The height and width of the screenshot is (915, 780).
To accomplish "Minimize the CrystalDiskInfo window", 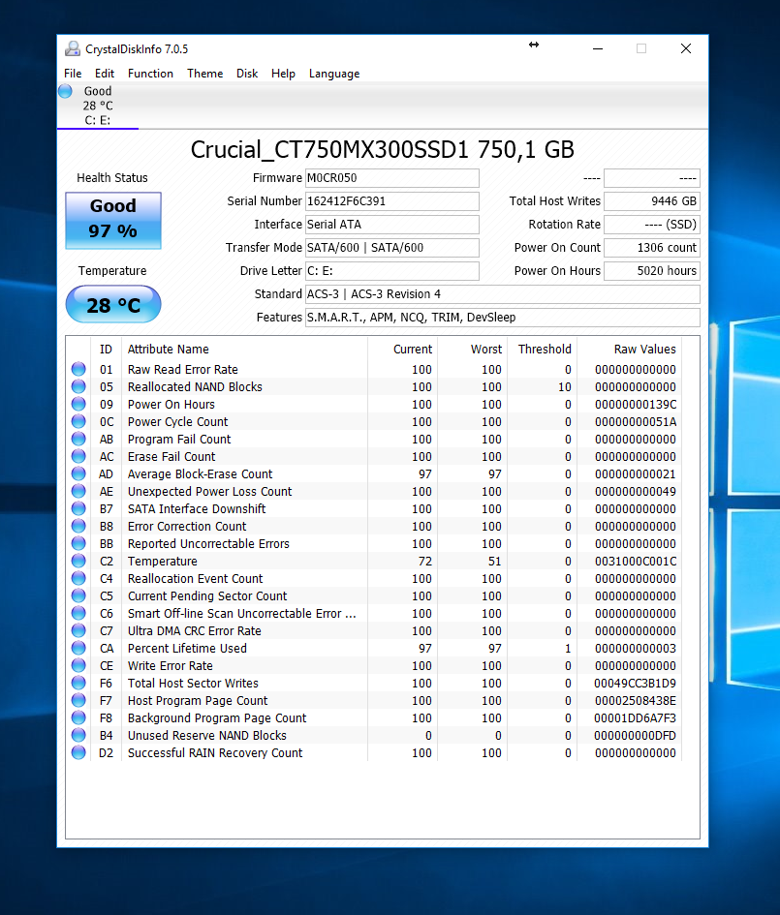I will pyautogui.click(x=597, y=49).
